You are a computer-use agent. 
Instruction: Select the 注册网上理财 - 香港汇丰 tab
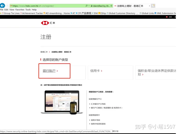pos(130,6)
